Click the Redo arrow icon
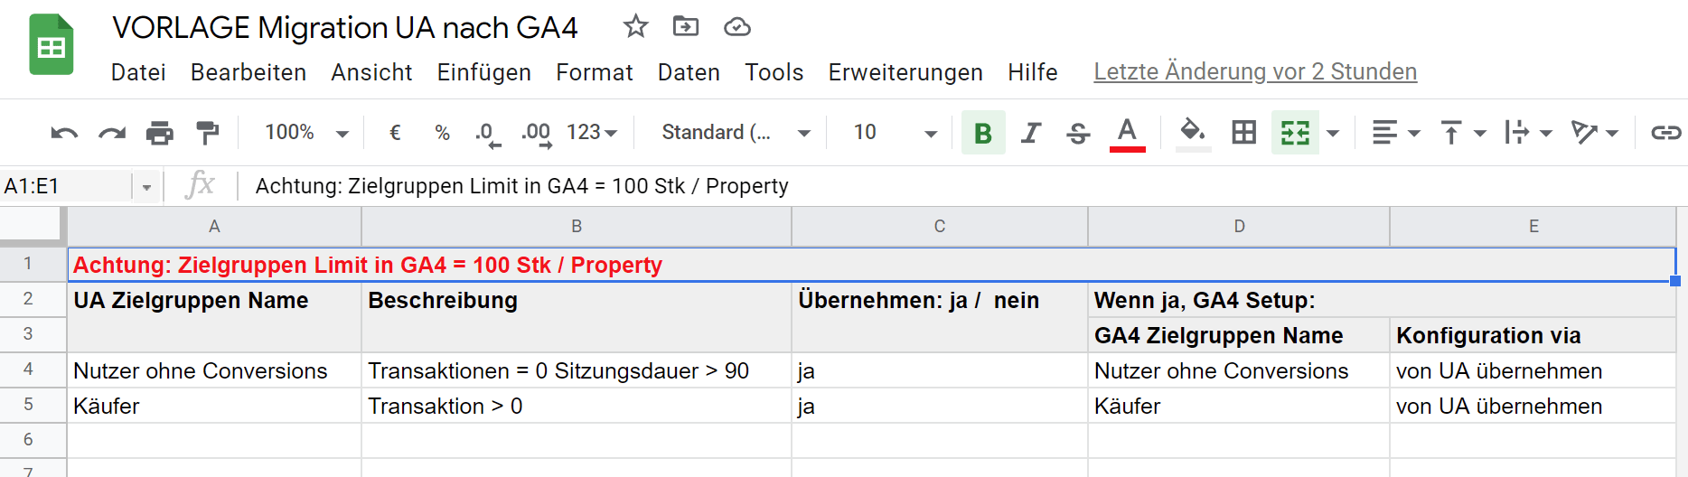 coord(112,134)
